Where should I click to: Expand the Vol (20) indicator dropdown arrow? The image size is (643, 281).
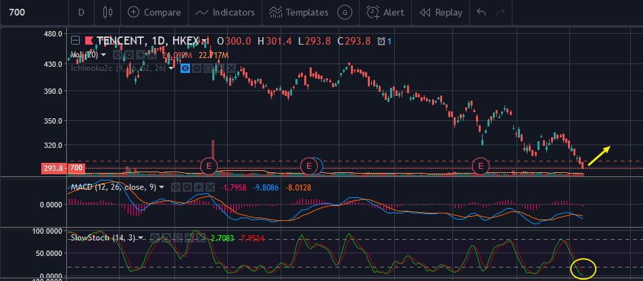pos(103,55)
